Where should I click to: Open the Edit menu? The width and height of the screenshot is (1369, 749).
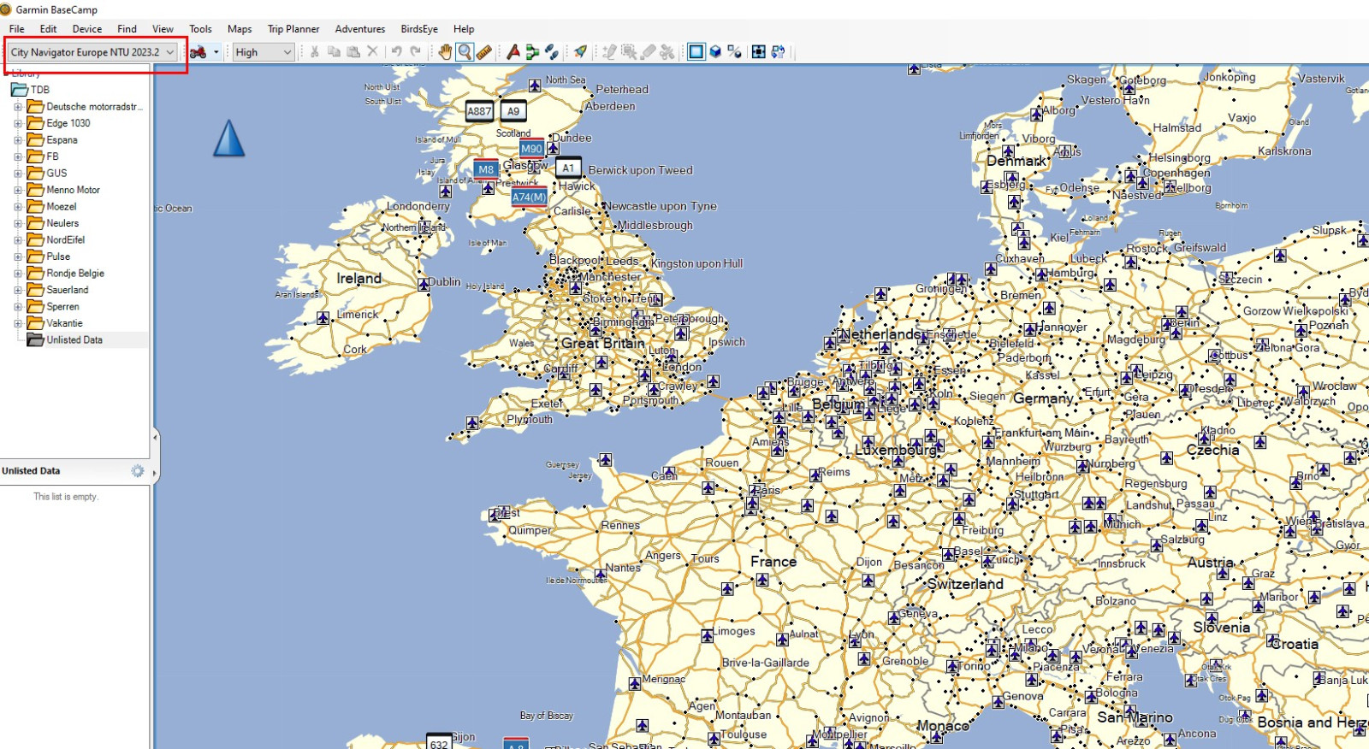pos(48,29)
